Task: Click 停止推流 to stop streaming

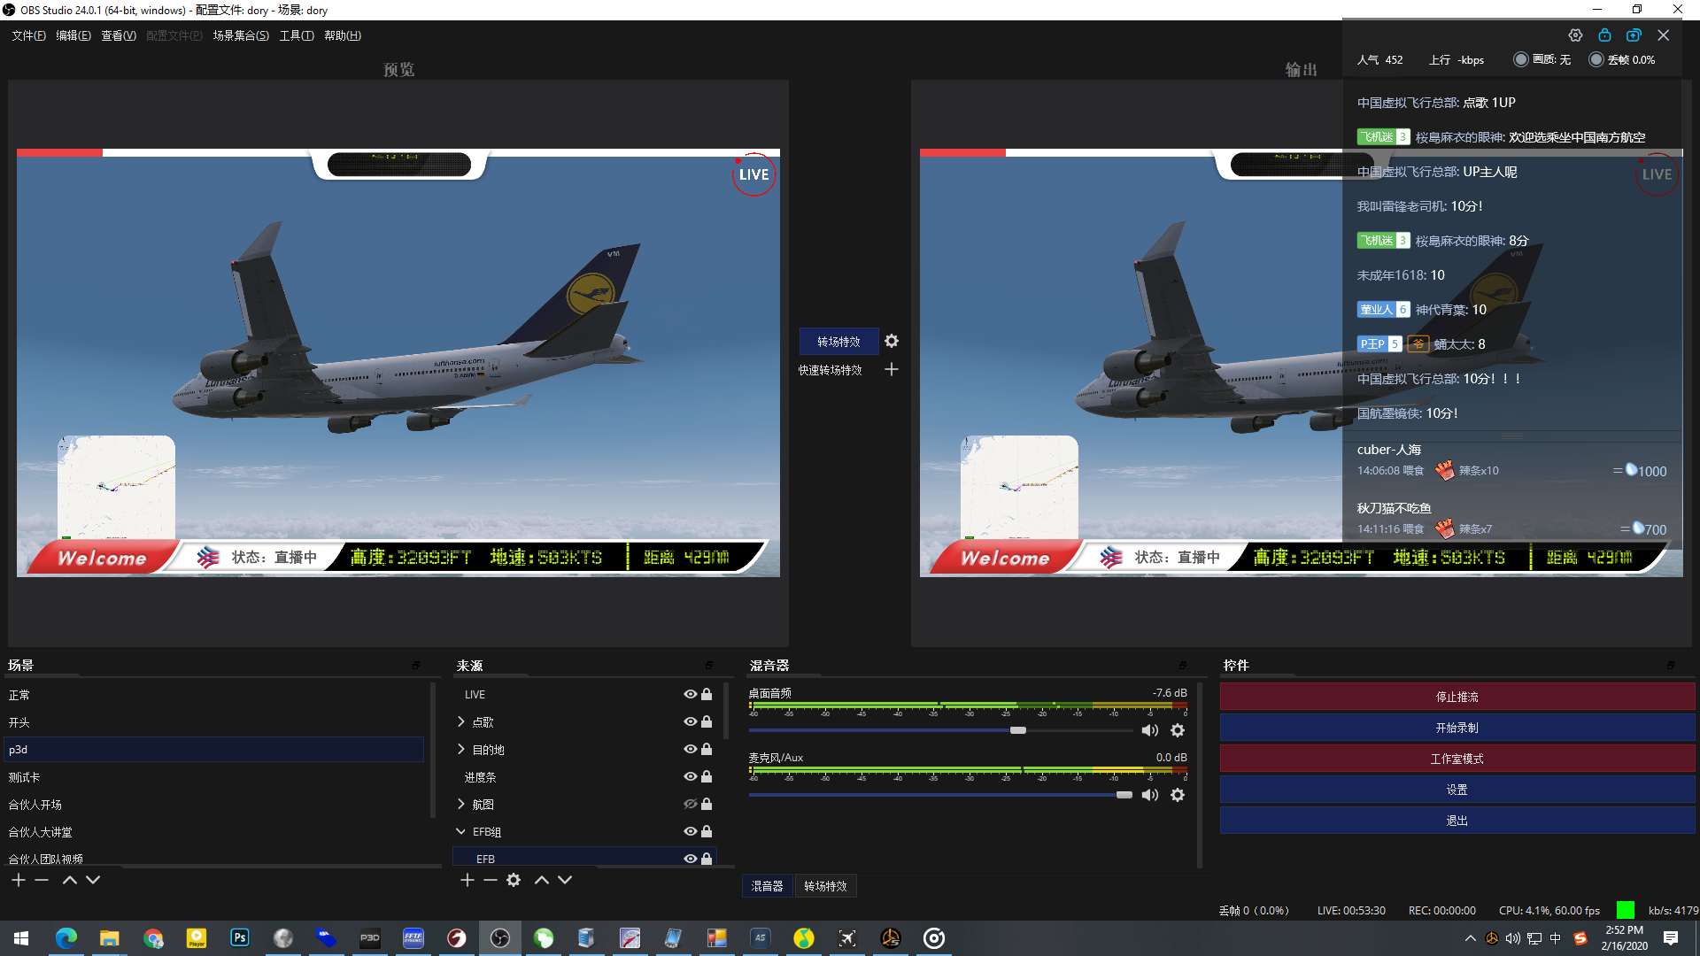Action: 1457,698
